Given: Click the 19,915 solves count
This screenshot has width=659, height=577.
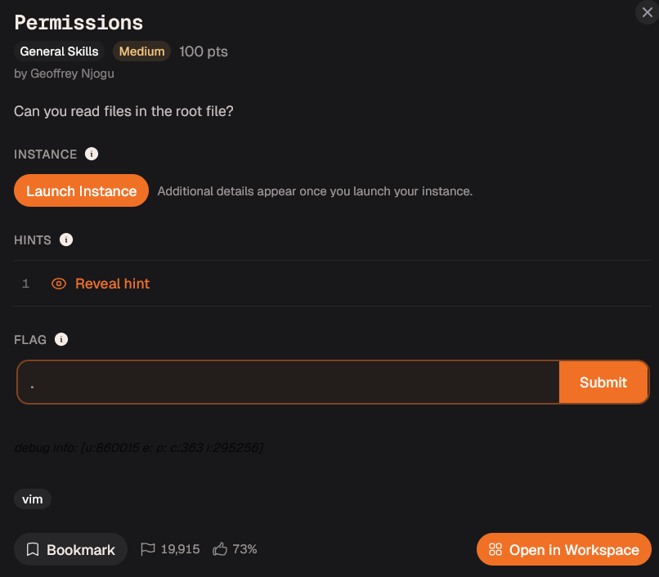Looking at the screenshot, I should point(181,549).
